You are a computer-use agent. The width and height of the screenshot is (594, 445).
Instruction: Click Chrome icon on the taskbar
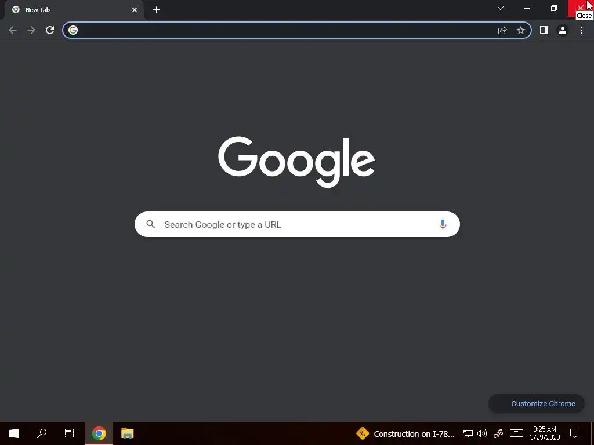click(x=99, y=433)
